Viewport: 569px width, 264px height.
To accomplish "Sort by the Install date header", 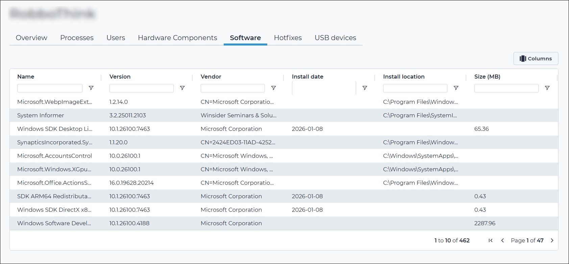I will pos(307,77).
